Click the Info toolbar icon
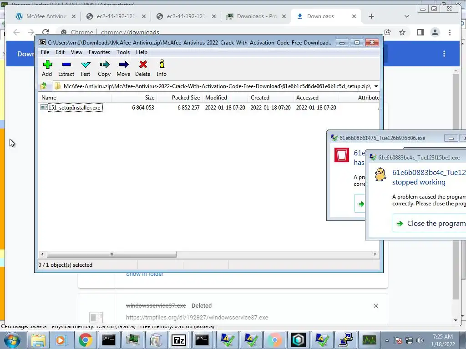 click(162, 68)
